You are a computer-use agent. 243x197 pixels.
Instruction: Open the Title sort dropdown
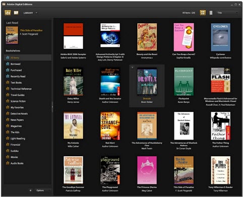click(227, 13)
